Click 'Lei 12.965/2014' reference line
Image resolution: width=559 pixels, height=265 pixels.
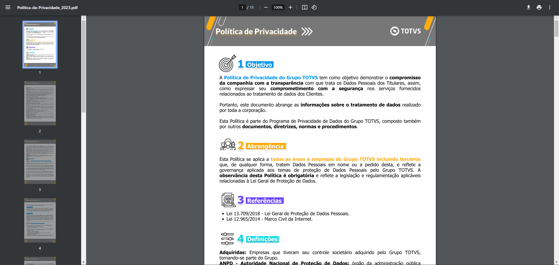[269, 219]
